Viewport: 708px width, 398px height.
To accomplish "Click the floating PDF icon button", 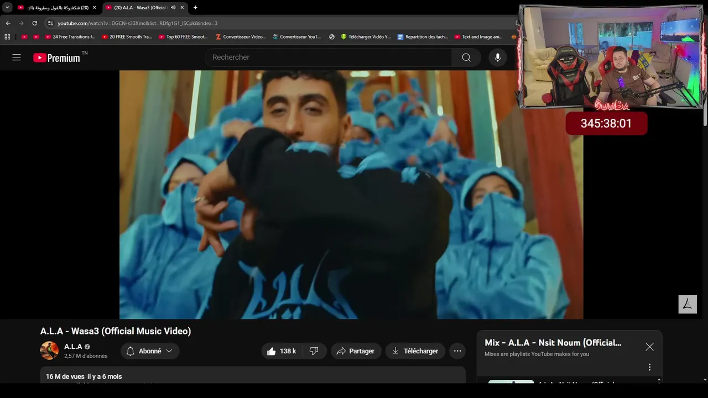I will (x=688, y=304).
